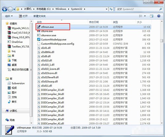Open the 组织 menu dropdown

coord(9,16)
